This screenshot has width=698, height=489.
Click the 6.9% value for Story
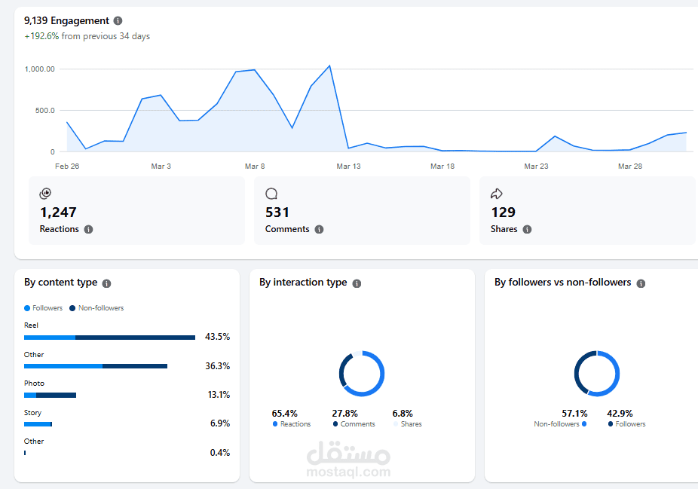220,423
